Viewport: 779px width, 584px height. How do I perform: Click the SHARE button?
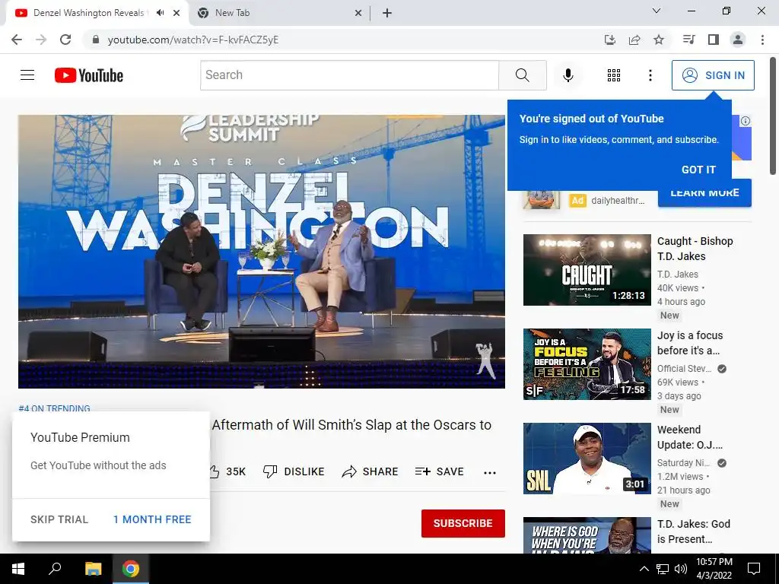[x=370, y=471]
